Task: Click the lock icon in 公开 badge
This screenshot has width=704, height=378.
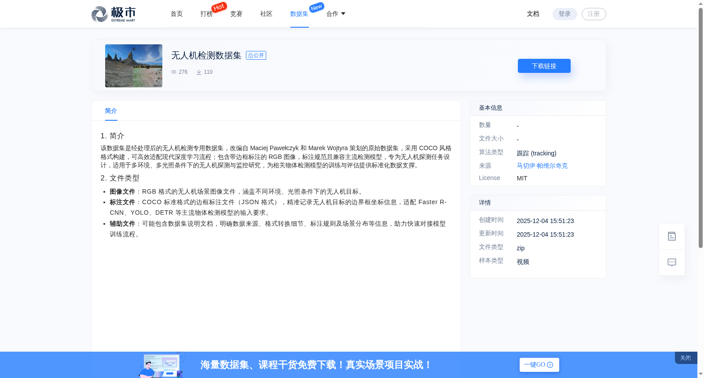Action: (x=250, y=56)
